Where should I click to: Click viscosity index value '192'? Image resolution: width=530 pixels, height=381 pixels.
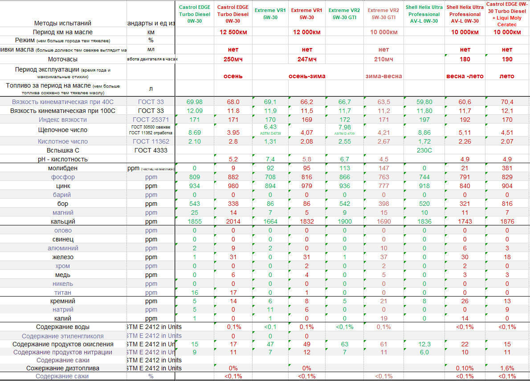click(x=465, y=120)
